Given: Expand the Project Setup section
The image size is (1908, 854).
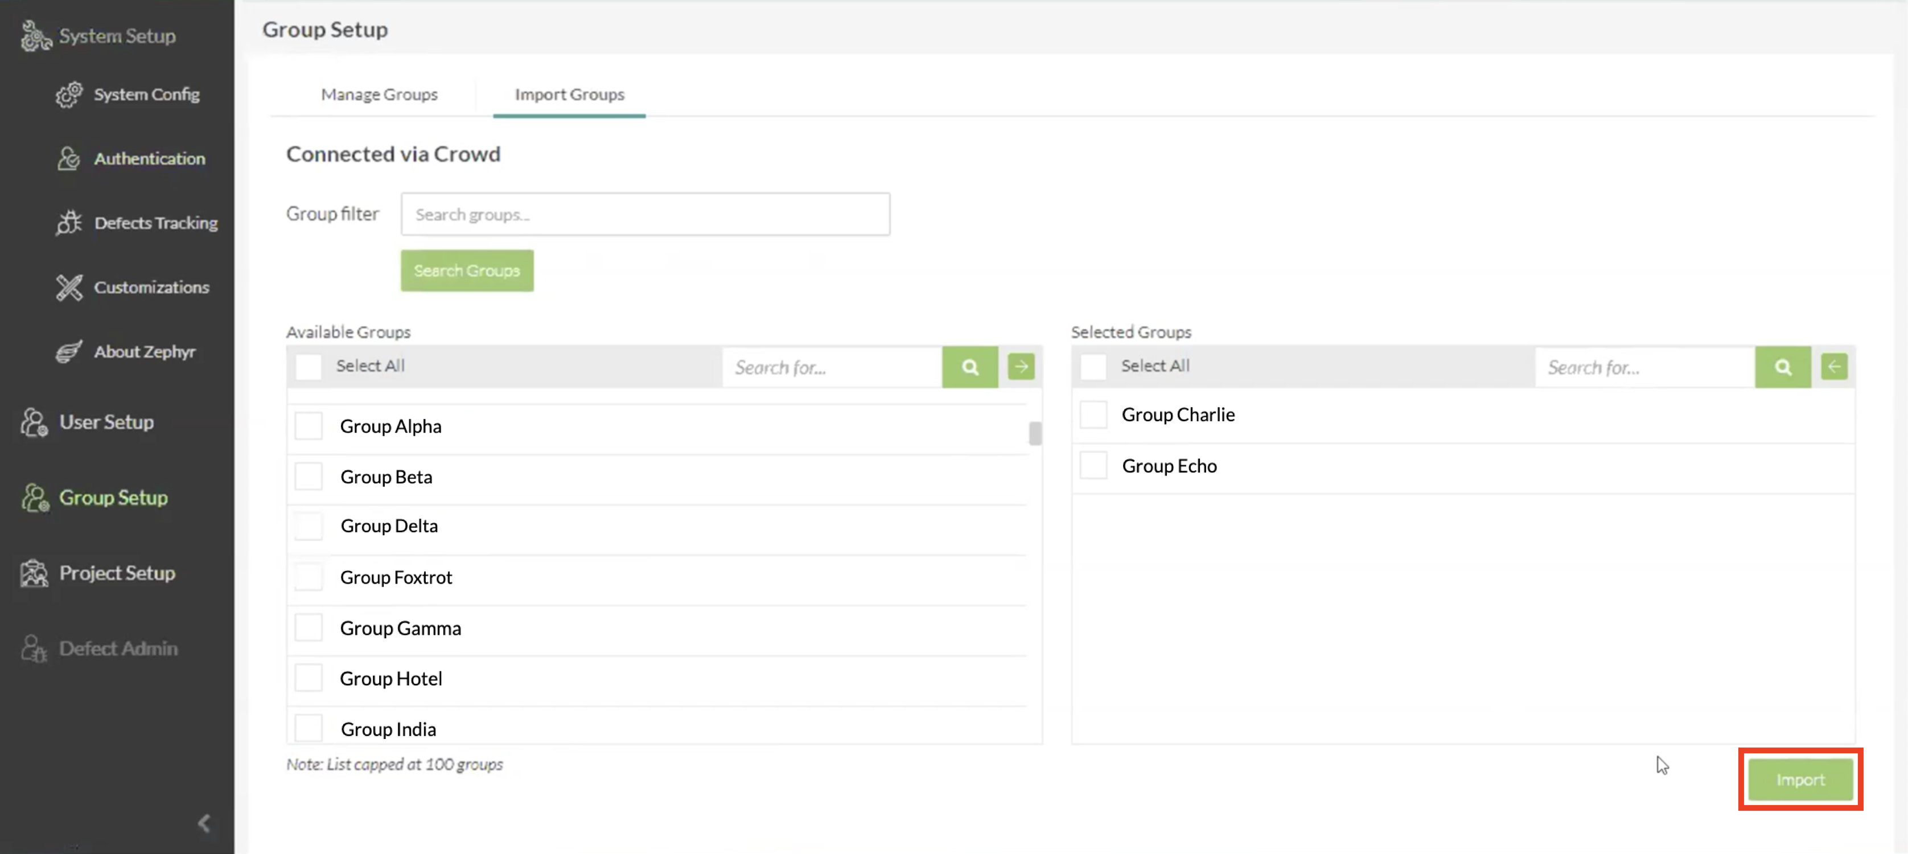Looking at the screenshot, I should point(117,573).
